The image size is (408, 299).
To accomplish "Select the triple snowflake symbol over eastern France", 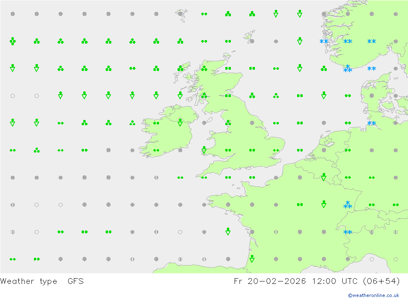I will point(348,204).
